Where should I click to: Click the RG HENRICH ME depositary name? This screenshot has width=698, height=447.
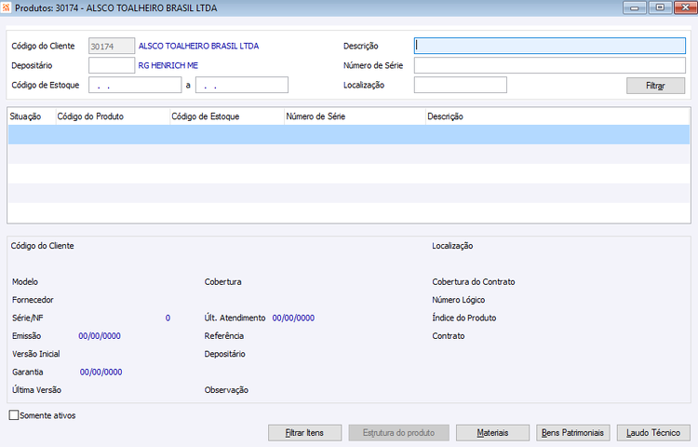click(168, 65)
